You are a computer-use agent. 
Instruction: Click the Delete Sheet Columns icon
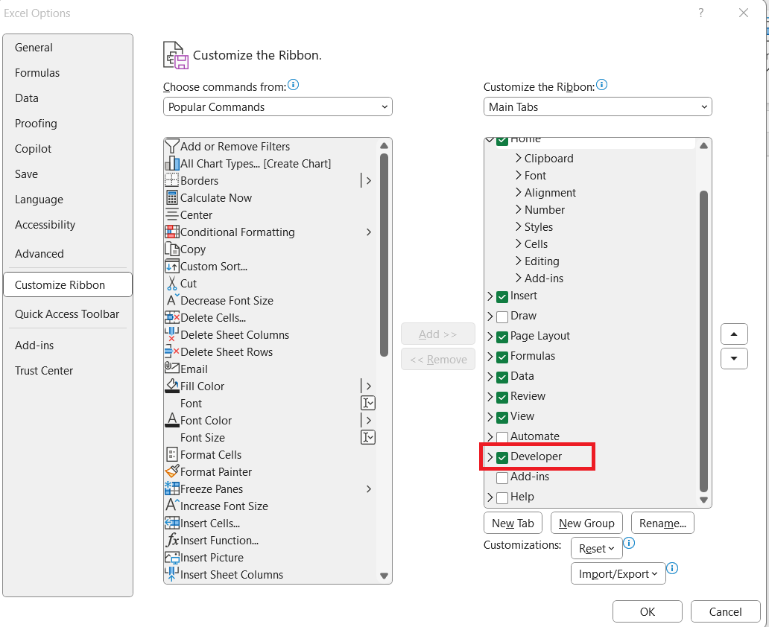[x=171, y=334]
